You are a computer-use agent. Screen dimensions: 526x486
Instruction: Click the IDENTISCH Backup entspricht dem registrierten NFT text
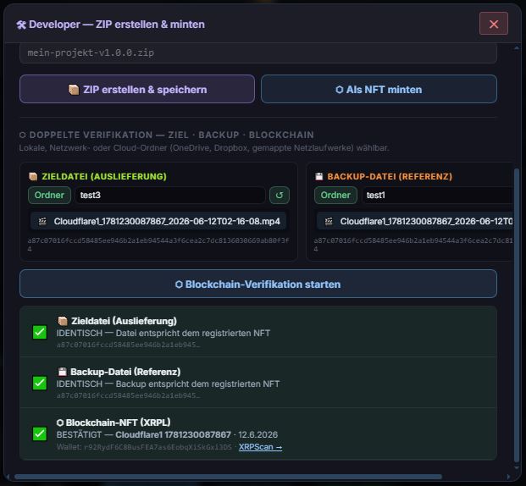point(168,384)
